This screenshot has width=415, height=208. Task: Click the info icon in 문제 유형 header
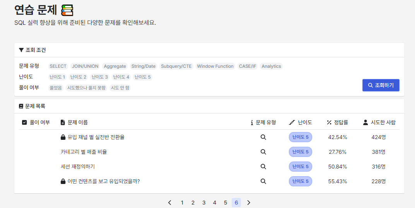click(252, 123)
